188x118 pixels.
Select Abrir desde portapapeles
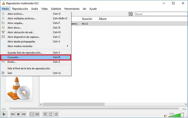pyautogui.click(x=36, y=42)
